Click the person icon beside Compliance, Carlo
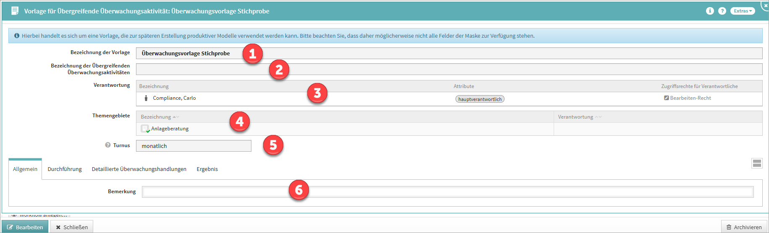 point(146,98)
